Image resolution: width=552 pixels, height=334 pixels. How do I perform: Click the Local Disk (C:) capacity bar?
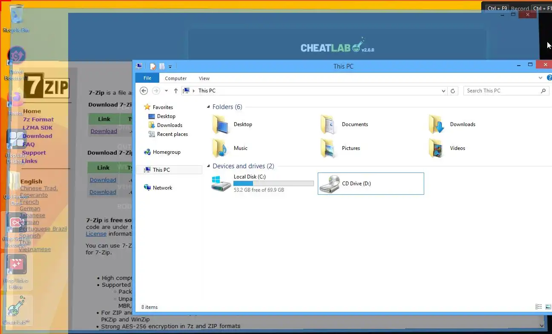(x=273, y=184)
